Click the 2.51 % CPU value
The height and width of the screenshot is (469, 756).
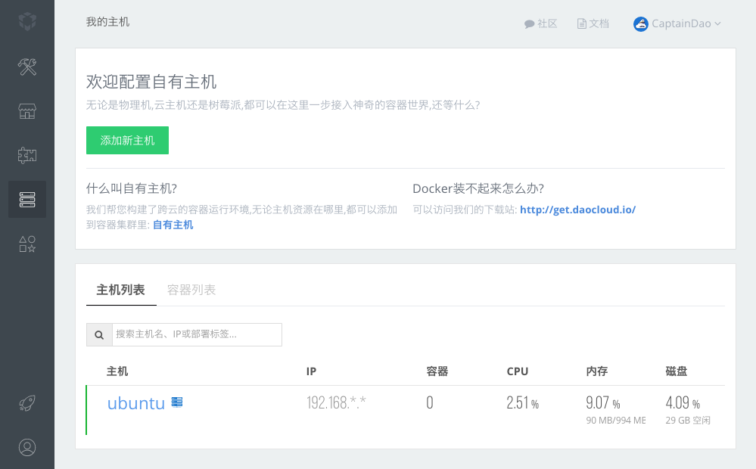point(523,402)
